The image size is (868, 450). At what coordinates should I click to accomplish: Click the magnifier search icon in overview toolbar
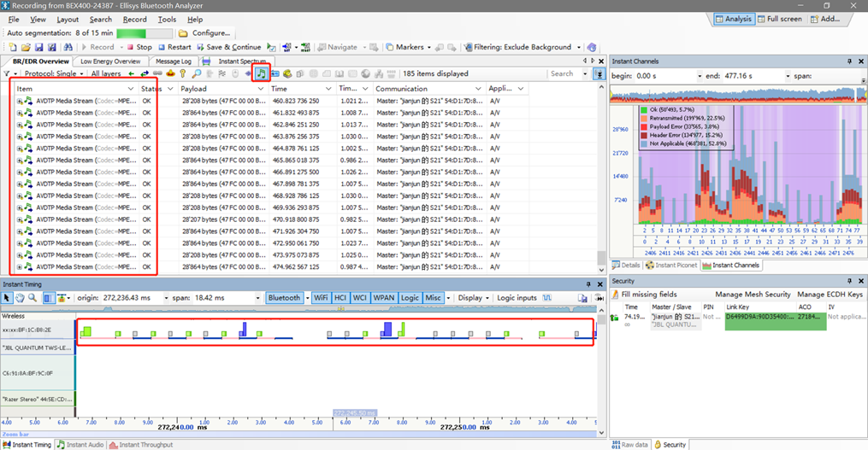[x=197, y=73]
